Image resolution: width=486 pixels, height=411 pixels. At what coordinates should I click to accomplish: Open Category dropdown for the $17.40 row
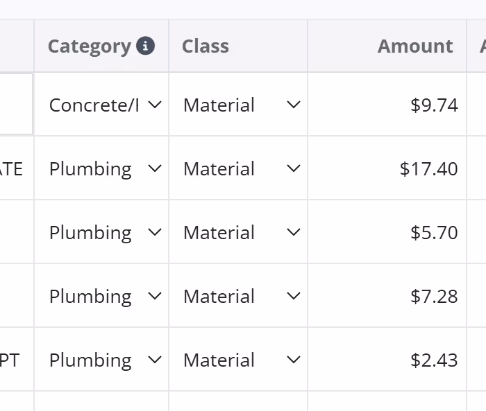click(104, 168)
